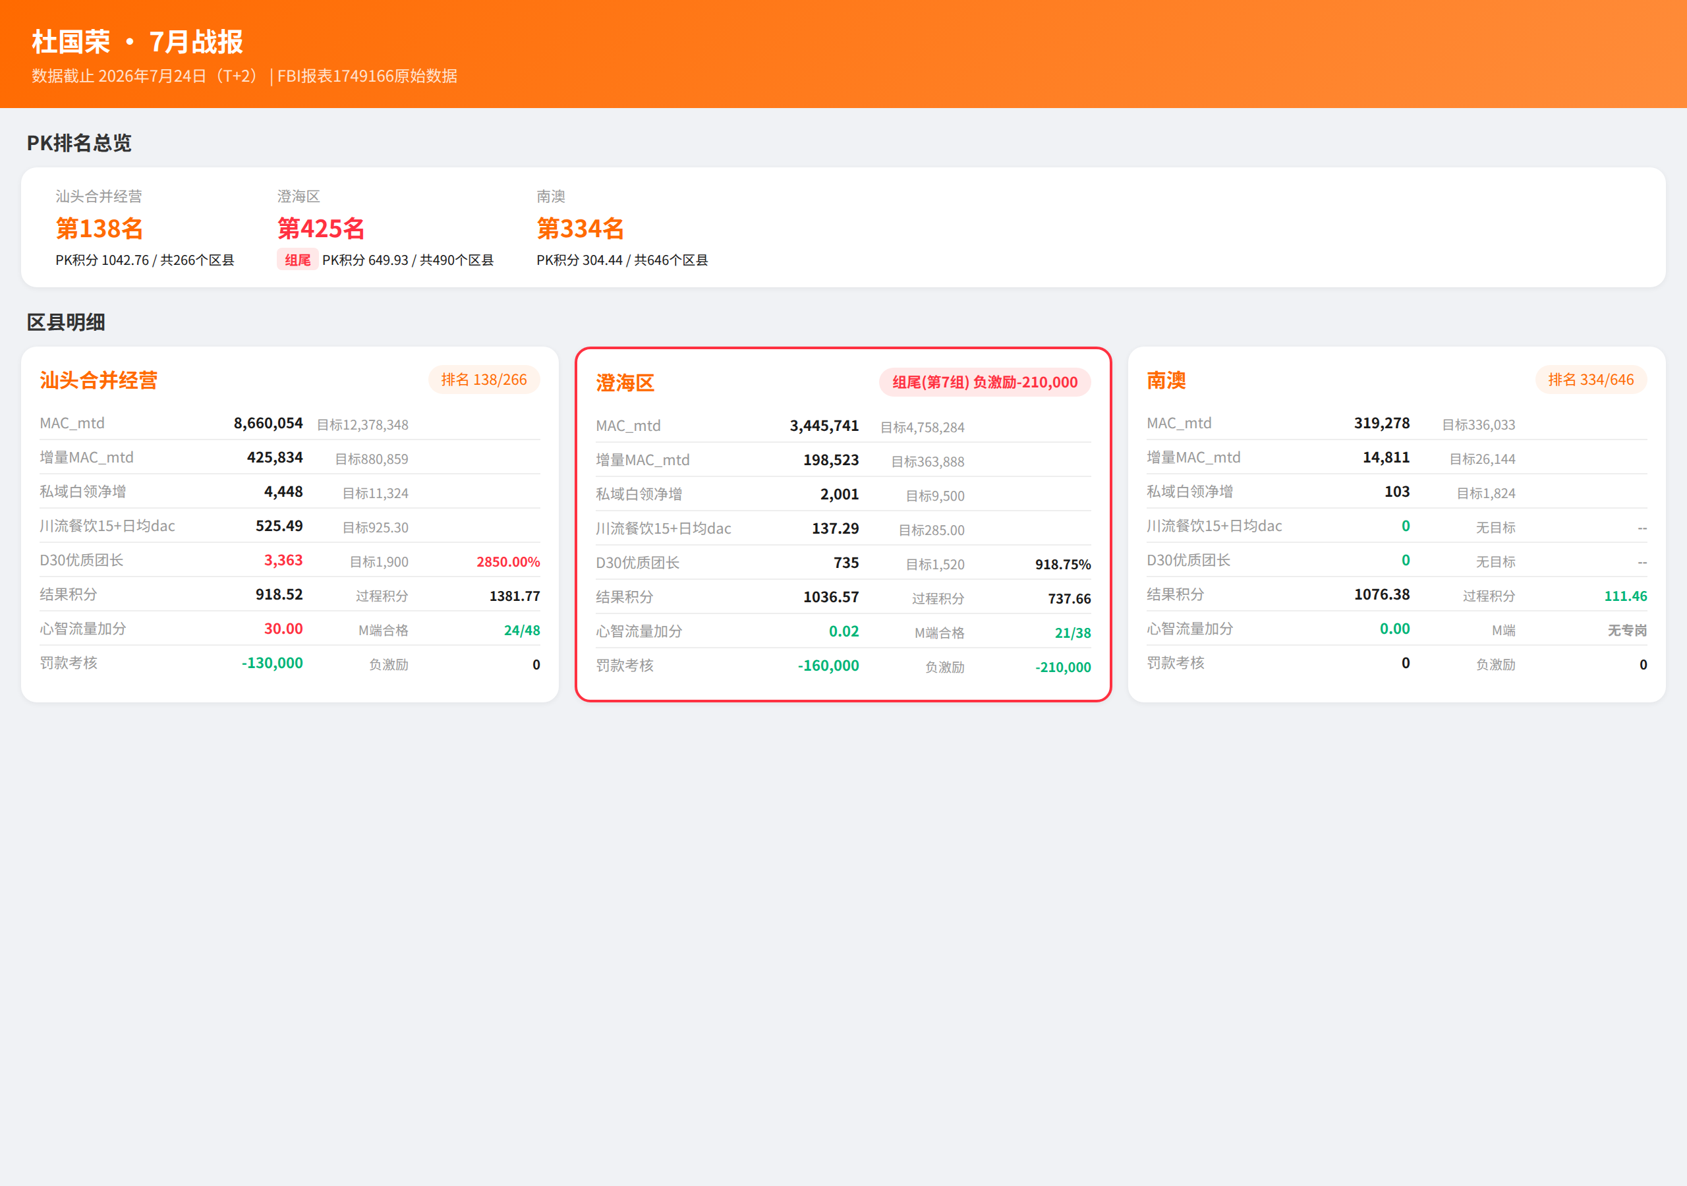Select 心智流量加分 value 30.00
This screenshot has width=1687, height=1186.
click(283, 629)
